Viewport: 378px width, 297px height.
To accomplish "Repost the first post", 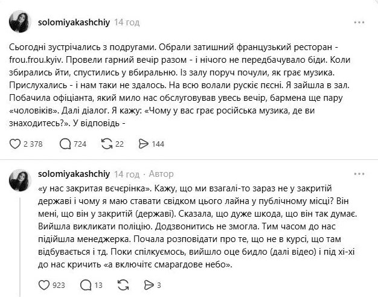I will coord(107,144).
